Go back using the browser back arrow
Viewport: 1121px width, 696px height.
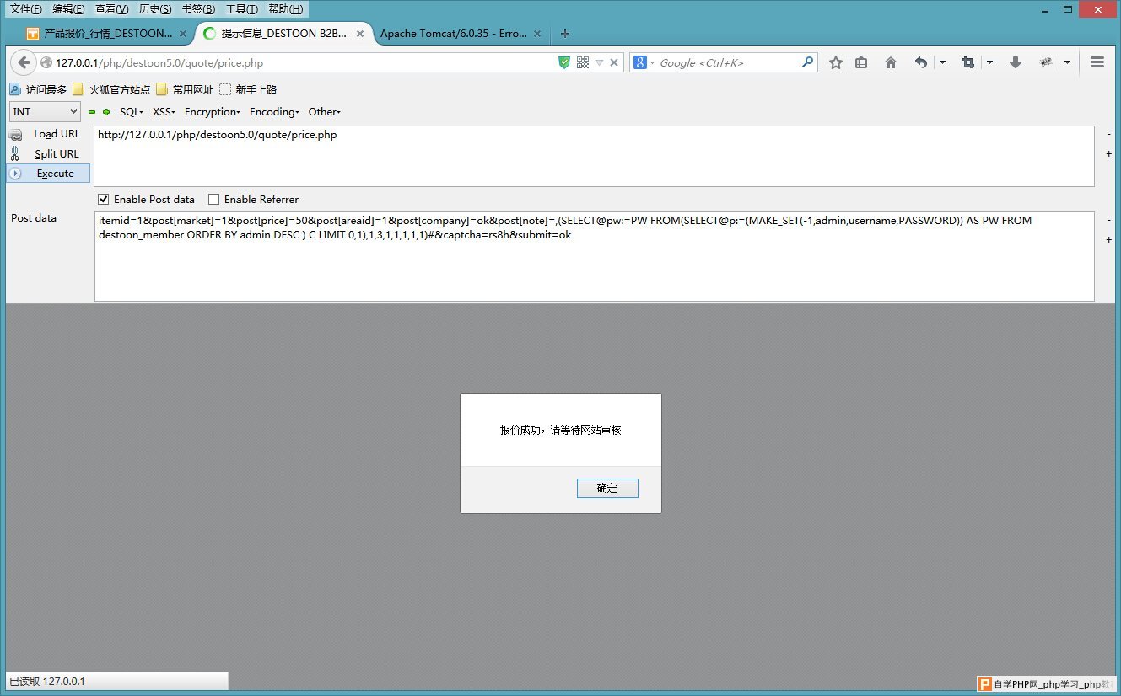[x=23, y=62]
